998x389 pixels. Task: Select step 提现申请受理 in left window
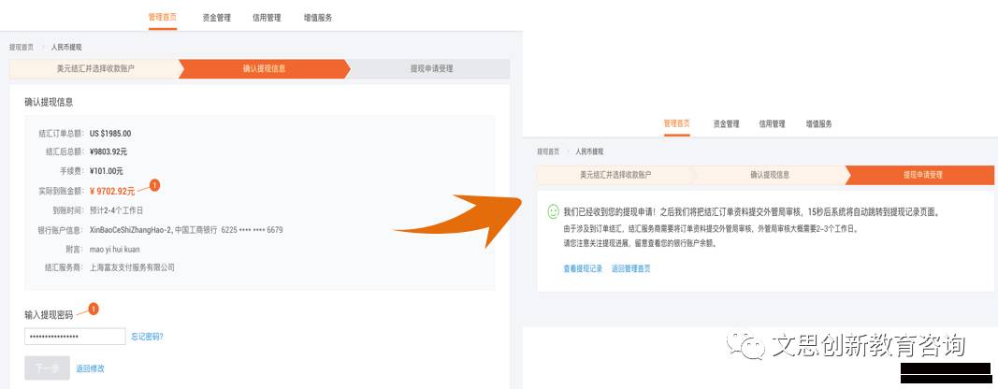click(x=431, y=69)
